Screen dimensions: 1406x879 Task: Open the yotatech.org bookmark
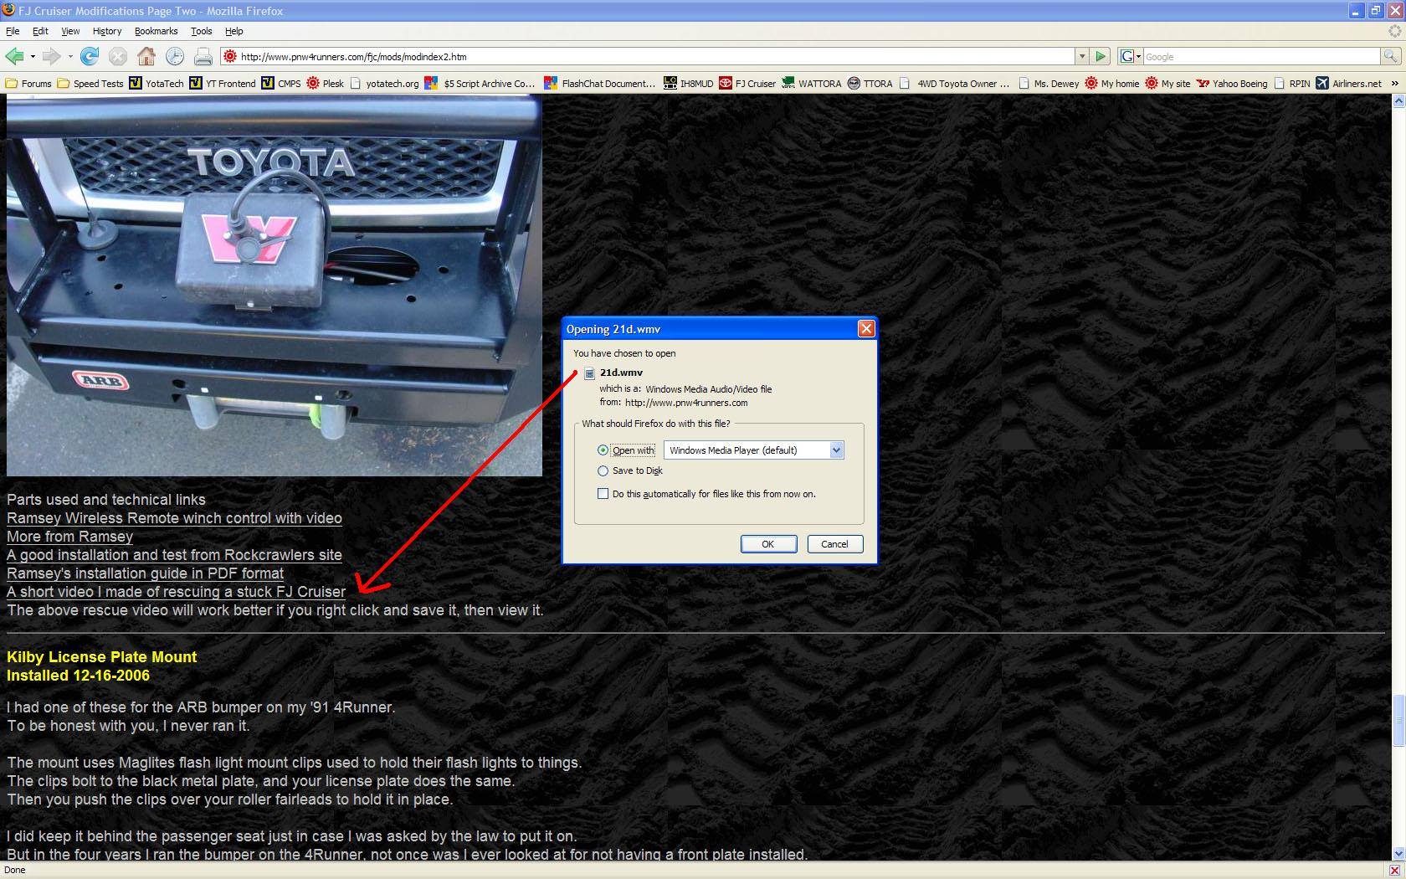[x=385, y=83]
